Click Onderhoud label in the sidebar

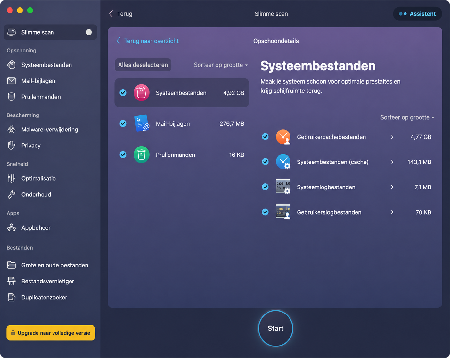36,195
